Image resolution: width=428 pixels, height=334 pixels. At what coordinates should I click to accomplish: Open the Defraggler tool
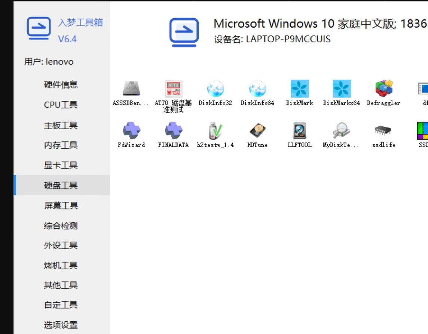coord(383,89)
